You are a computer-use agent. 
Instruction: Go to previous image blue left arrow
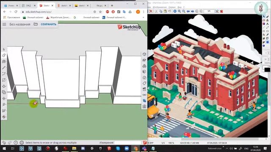[x=188, y=11]
